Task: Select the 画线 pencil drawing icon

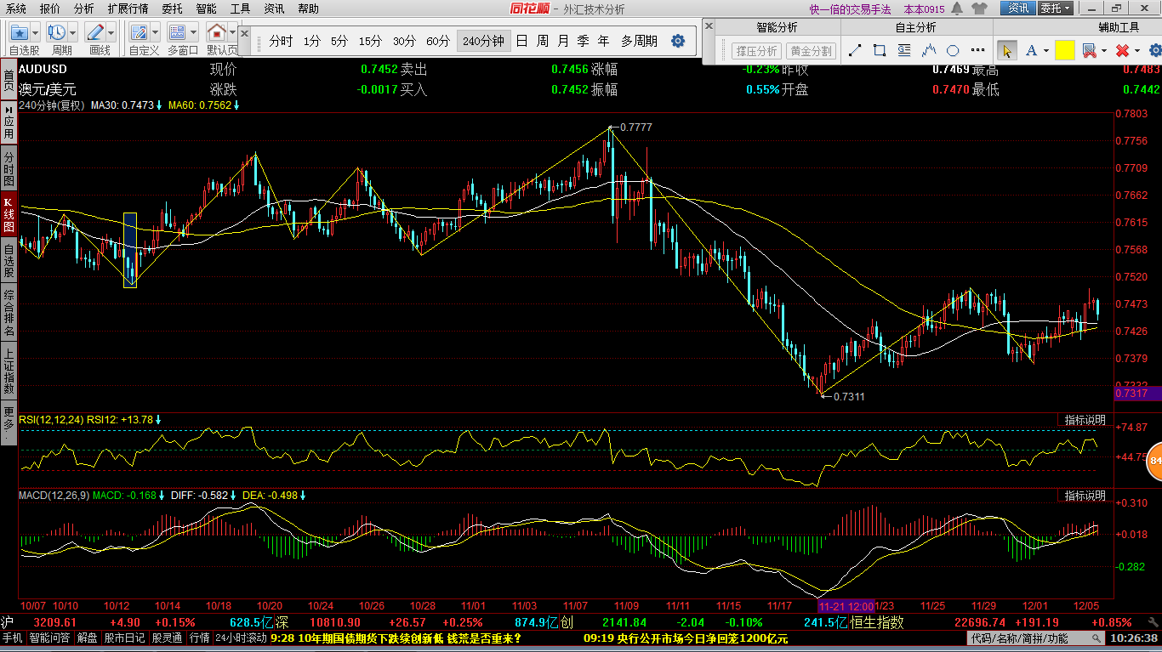Action: click(95, 33)
